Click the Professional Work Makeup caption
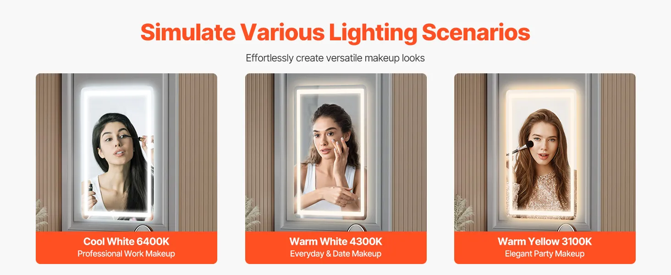 (x=126, y=253)
